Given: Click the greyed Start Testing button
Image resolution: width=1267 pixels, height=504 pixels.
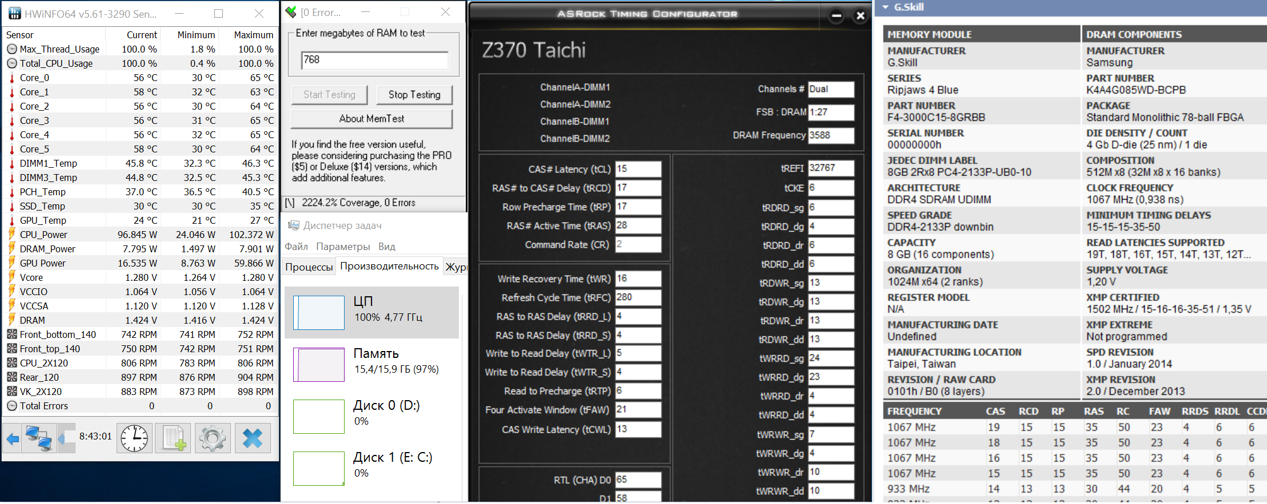Looking at the screenshot, I should (x=329, y=95).
